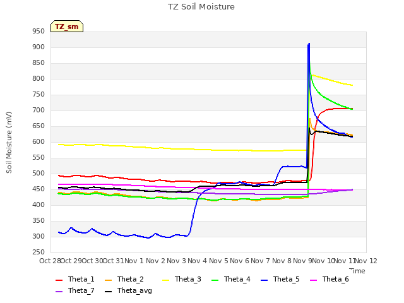Click the 400 y-axis tick label
Image resolution: width=404 pixels, height=303 pixels.
tap(39, 205)
